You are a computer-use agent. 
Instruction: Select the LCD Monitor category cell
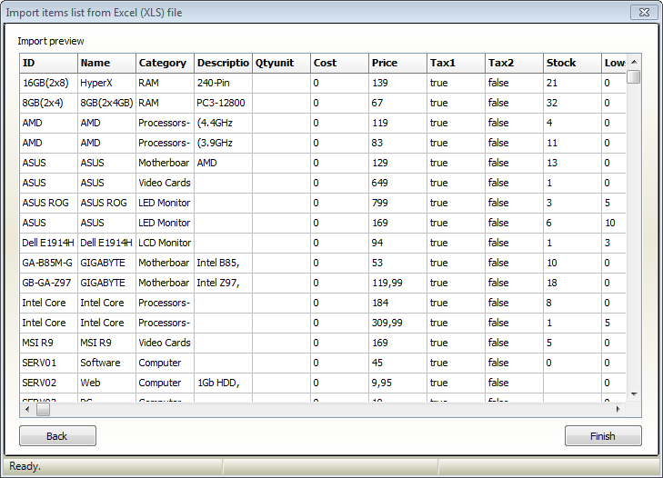click(165, 243)
